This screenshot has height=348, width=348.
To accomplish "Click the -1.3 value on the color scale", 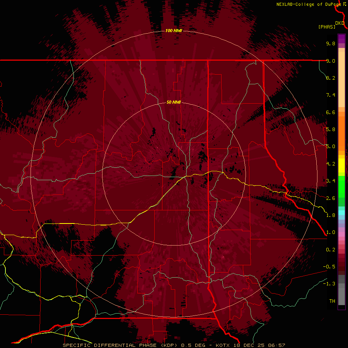I will point(329,284).
